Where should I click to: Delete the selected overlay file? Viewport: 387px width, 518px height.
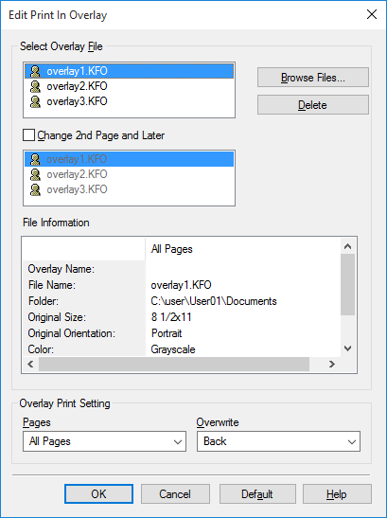(312, 105)
